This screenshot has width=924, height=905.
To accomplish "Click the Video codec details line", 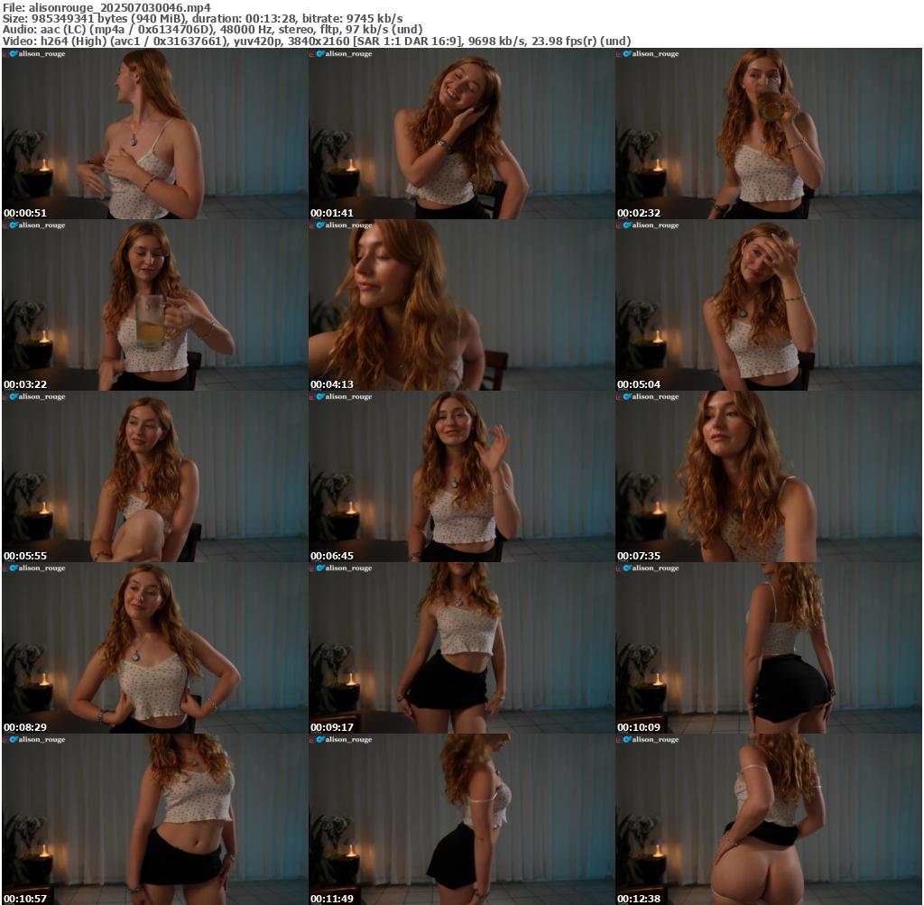I will click(x=316, y=41).
